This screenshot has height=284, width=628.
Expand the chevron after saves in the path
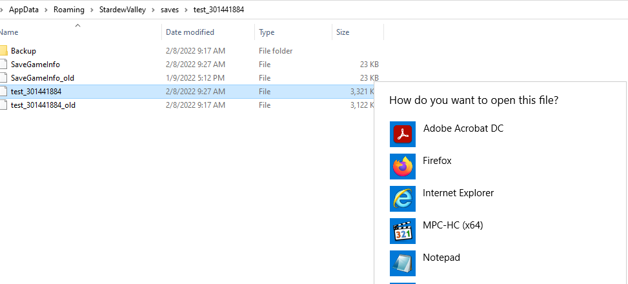[185, 10]
